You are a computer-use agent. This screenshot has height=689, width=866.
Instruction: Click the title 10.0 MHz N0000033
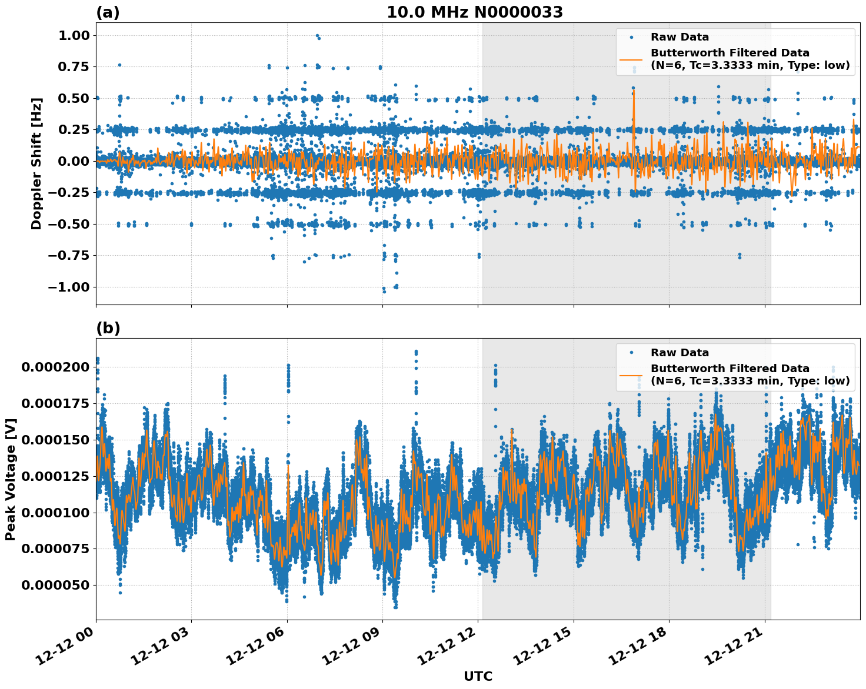pos(477,11)
